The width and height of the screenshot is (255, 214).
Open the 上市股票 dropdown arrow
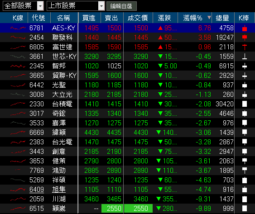(x=101, y=6)
